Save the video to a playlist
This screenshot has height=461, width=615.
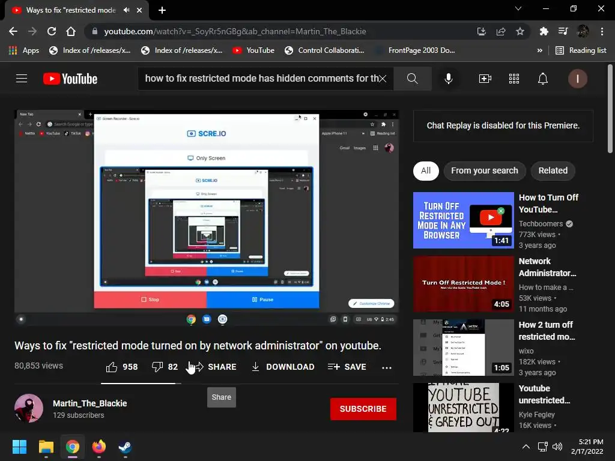(x=347, y=367)
